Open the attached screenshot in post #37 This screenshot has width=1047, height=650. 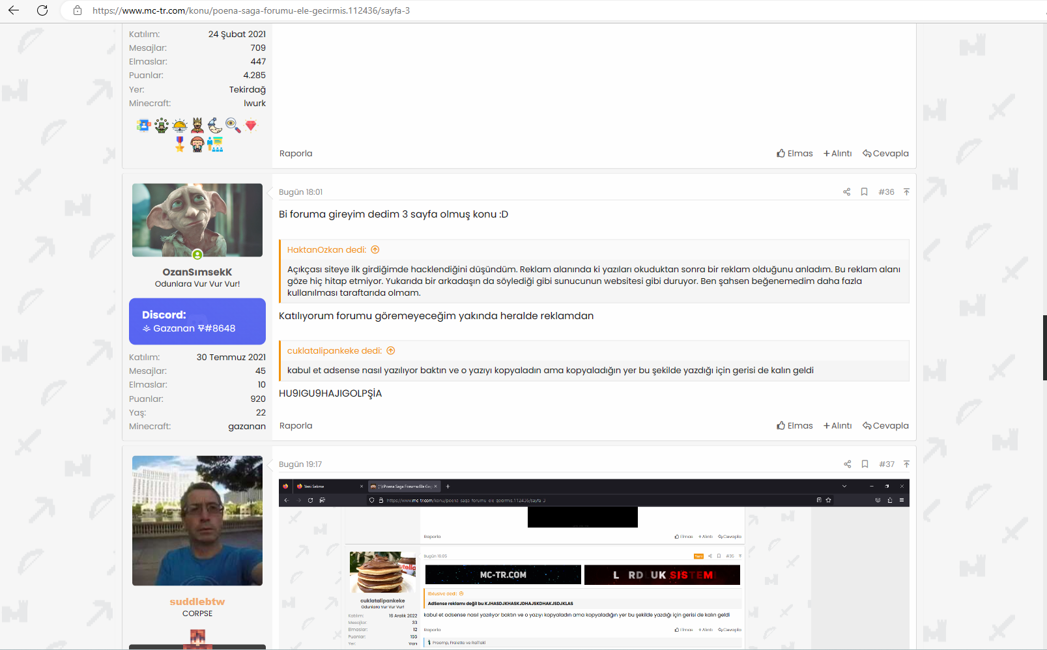pos(594,564)
